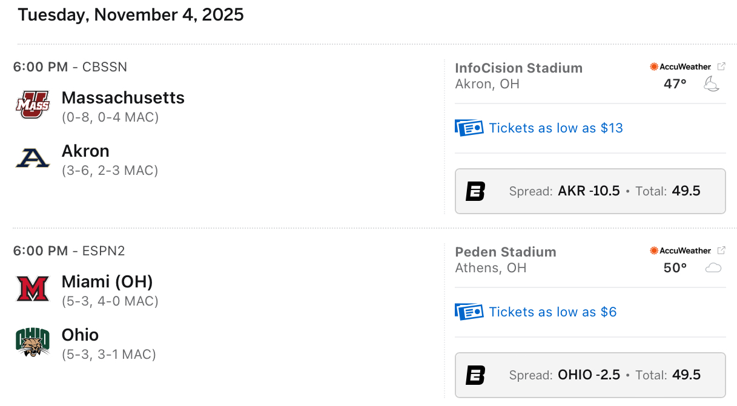Viewport: 737px width, 406px height.
Task: Click the ticket icon for the Akron game
Action: (469, 128)
